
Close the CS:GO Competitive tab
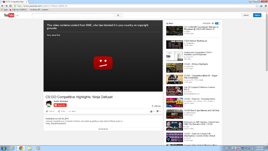pyautogui.click(x=26, y=2)
